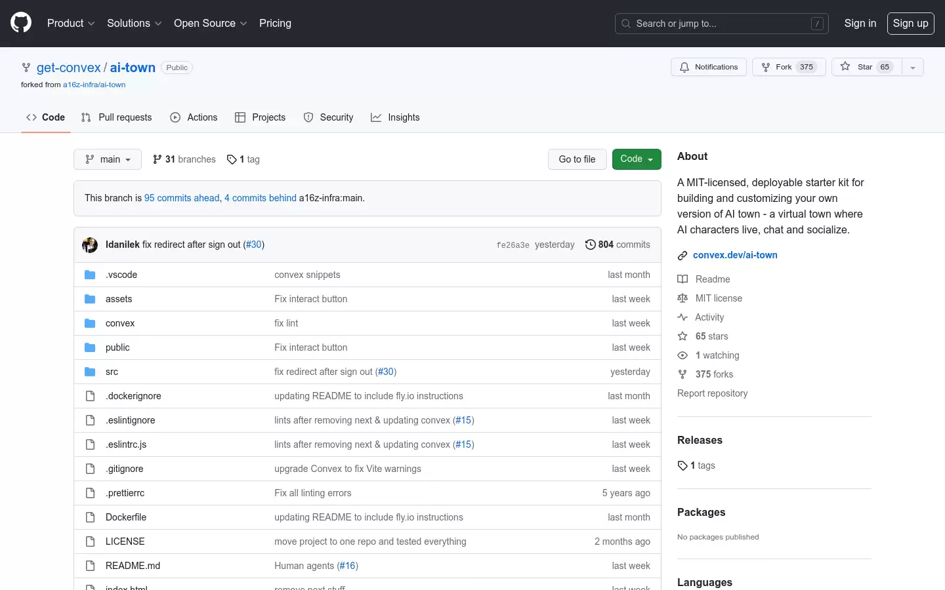Switch to the Pull requests tab
Image resolution: width=945 pixels, height=590 pixels.
pos(116,117)
